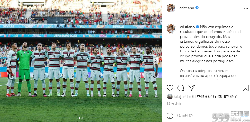This screenshot has width=250, height=122.
Task: Click cristiano username in caption
Action: (187, 27)
